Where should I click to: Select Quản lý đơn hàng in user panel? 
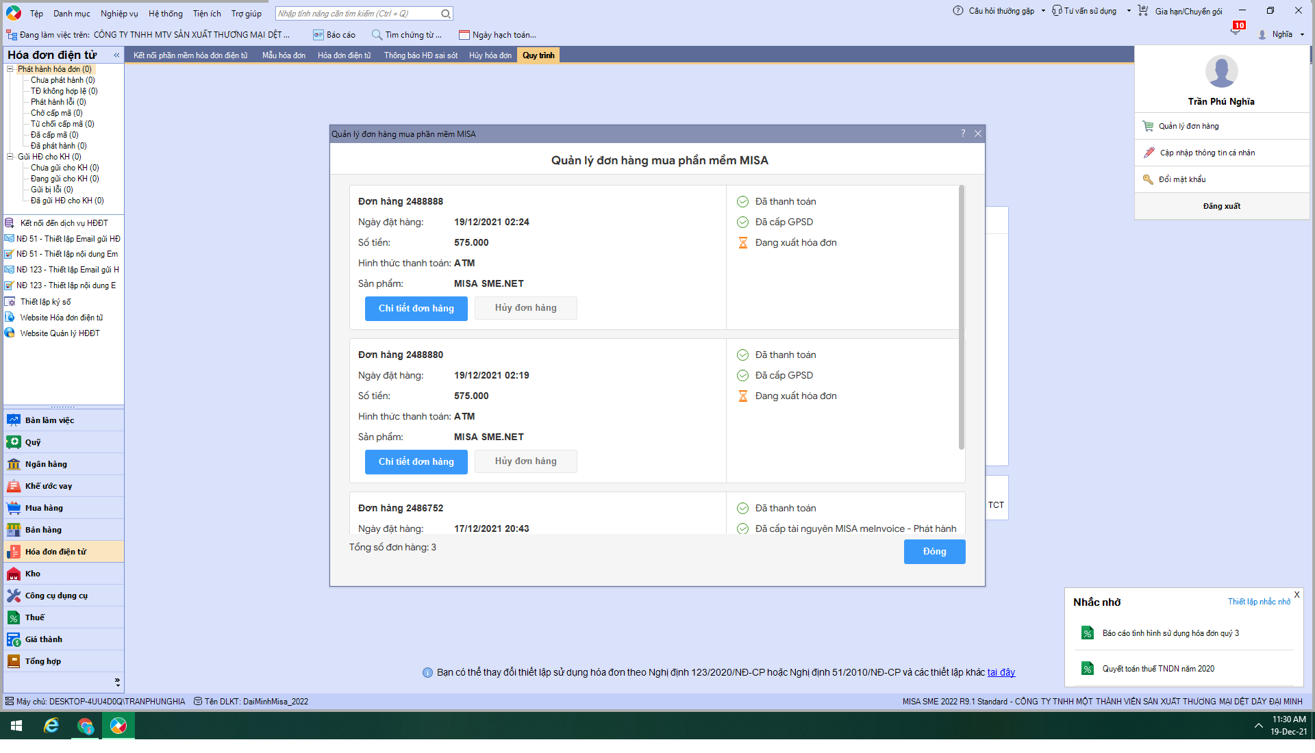pos(1222,126)
